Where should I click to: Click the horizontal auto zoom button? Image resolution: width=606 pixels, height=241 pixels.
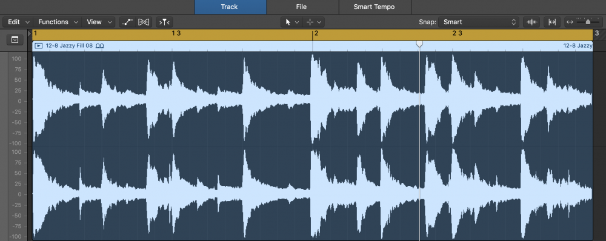click(552, 22)
